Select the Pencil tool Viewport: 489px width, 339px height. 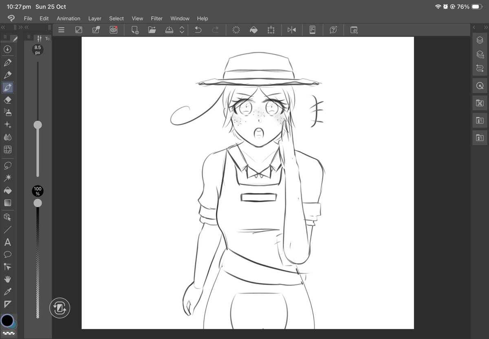(7, 75)
